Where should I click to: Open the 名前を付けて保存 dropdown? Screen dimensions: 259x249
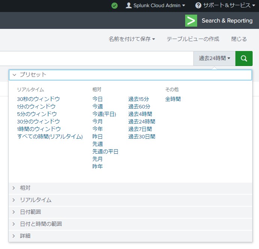[132, 39]
